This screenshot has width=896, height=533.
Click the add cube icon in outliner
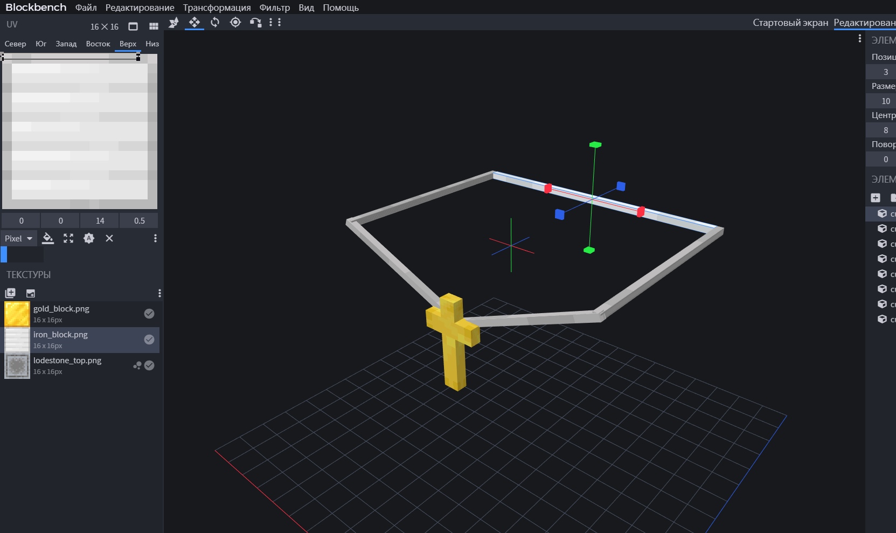[x=876, y=198]
